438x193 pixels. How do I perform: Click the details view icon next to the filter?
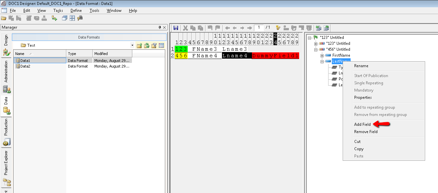point(161,45)
